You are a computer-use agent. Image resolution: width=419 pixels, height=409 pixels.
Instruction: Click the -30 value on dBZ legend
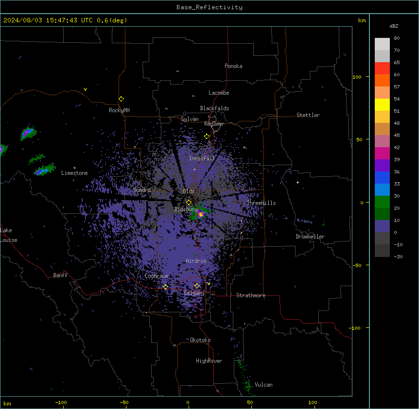point(398,256)
